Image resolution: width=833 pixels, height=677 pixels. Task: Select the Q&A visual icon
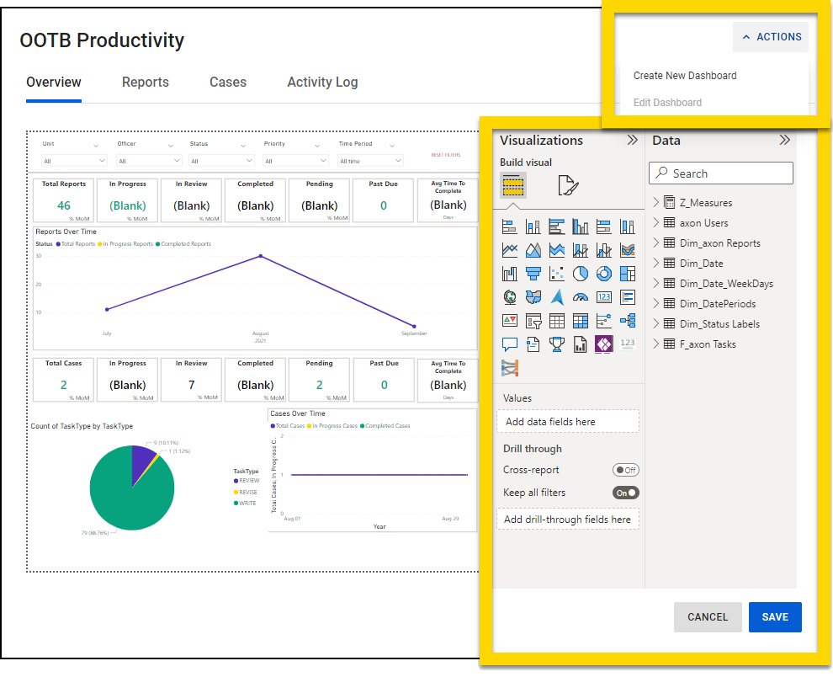[x=509, y=344]
